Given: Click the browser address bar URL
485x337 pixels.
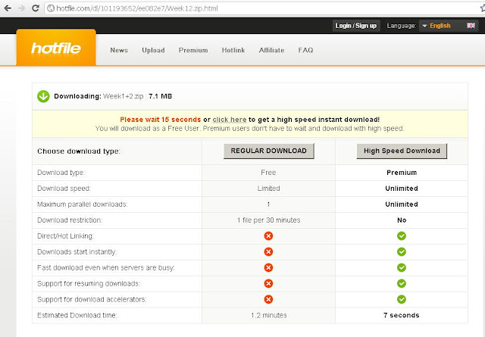Looking at the screenshot, I should click(137, 8).
